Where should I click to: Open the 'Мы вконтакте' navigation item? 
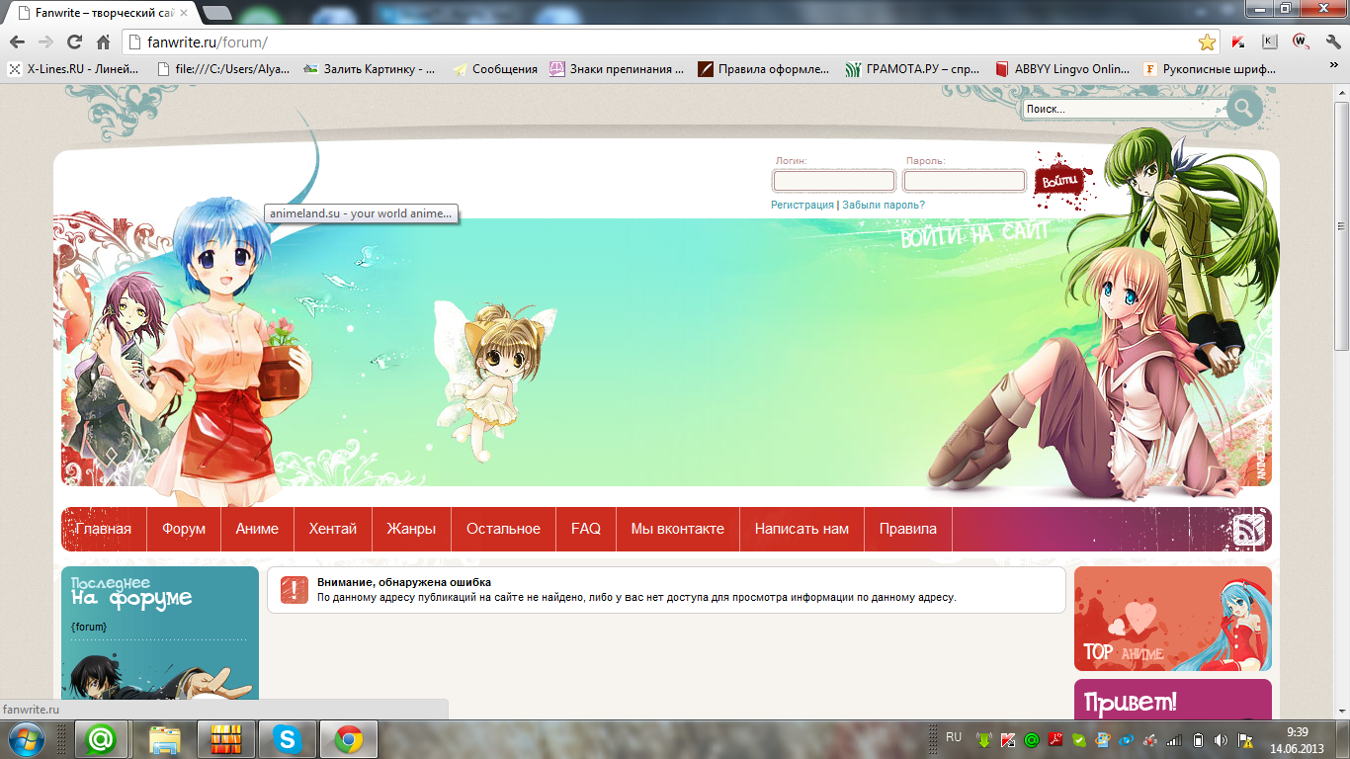[678, 529]
